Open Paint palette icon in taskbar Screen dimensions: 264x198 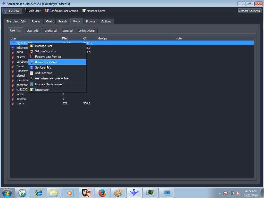pos(118,193)
